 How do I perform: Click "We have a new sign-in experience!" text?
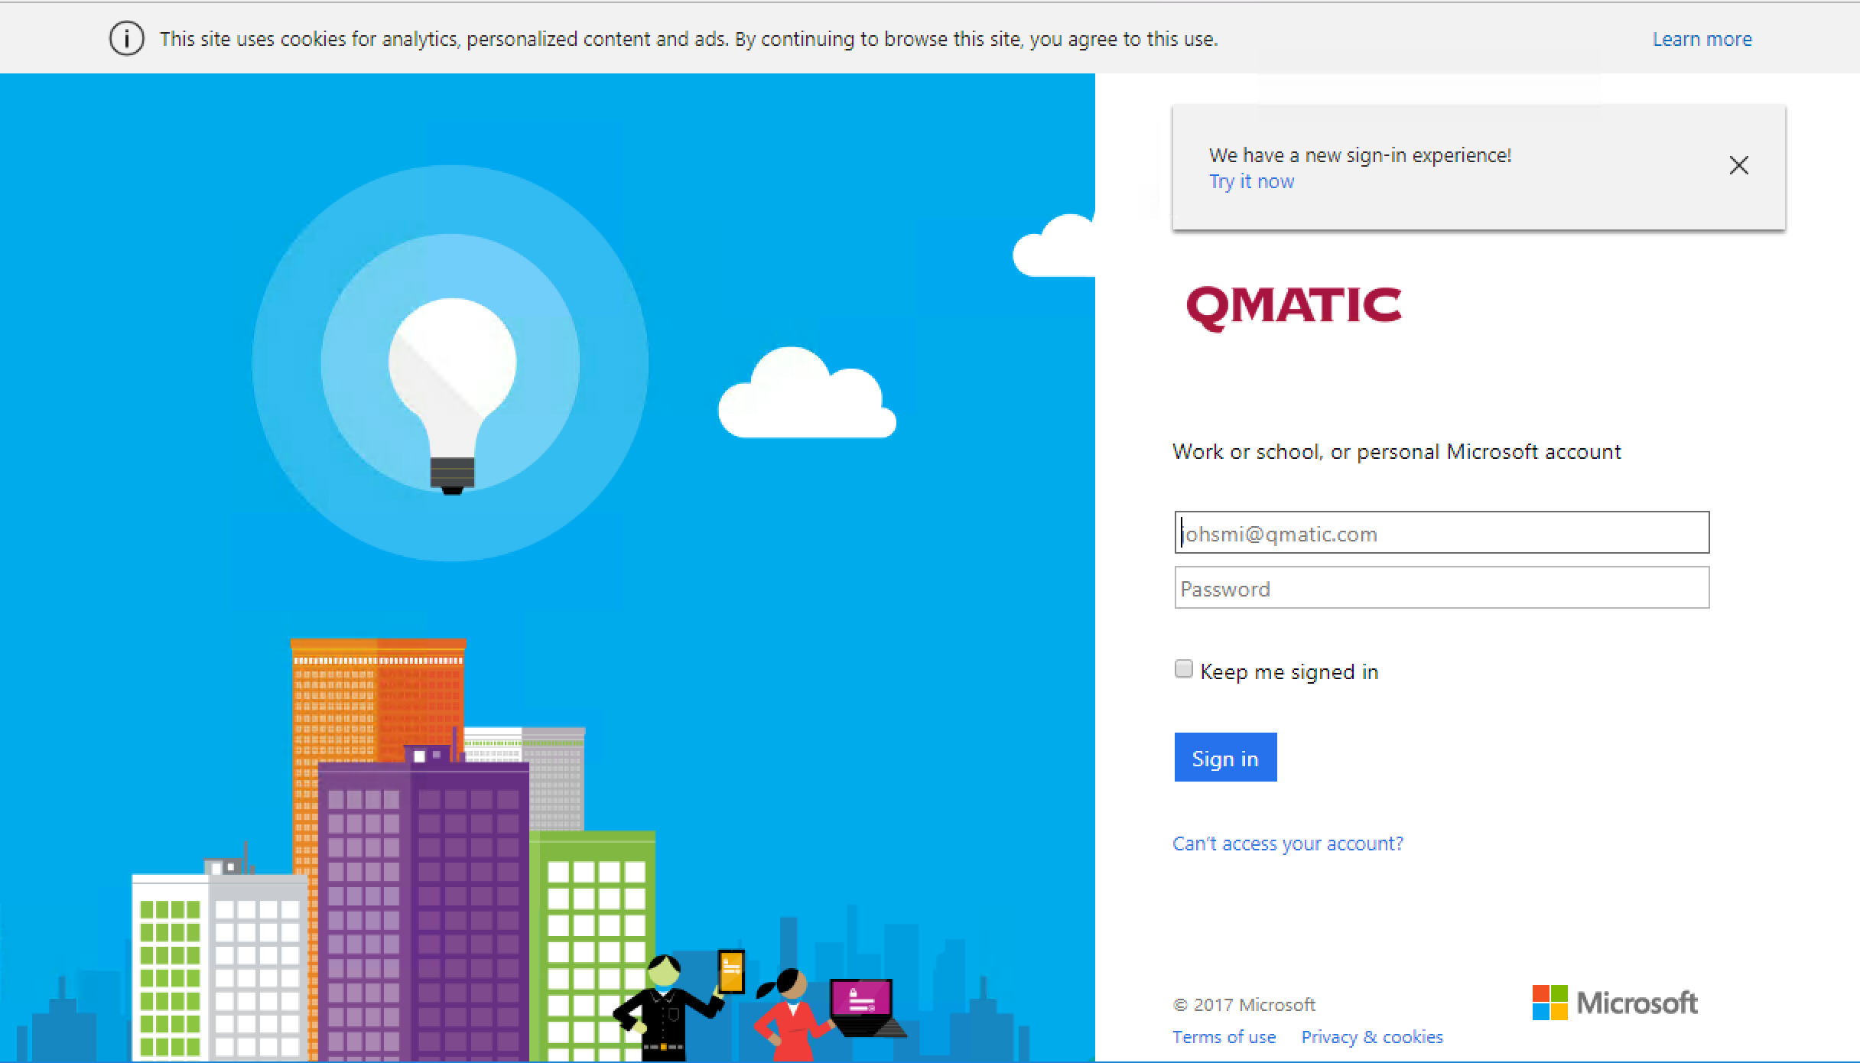pos(1360,155)
